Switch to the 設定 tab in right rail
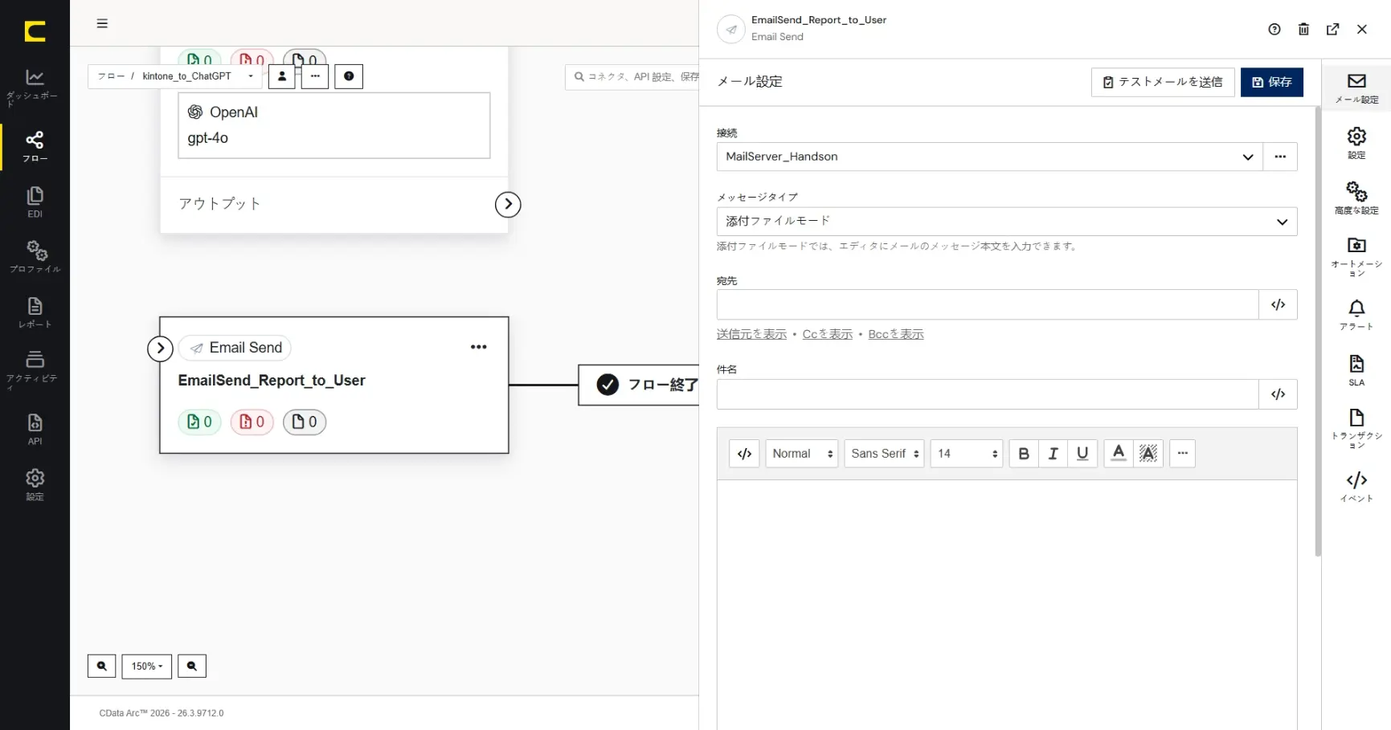Image resolution: width=1391 pixels, height=730 pixels. (x=1356, y=143)
